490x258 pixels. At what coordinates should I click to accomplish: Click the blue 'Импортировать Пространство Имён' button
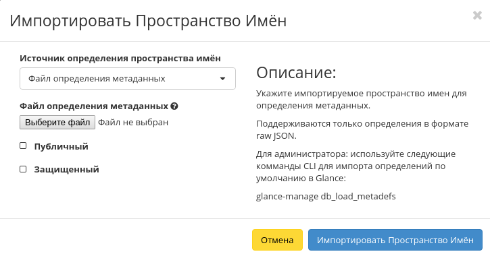tap(395, 240)
